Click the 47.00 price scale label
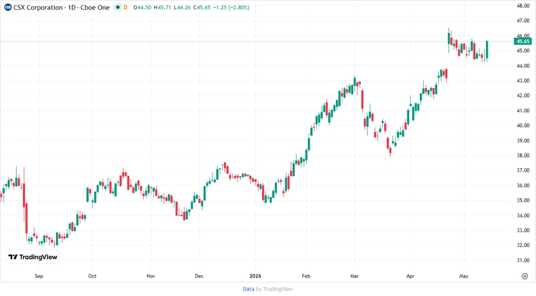The image size is (536, 296). click(523, 21)
